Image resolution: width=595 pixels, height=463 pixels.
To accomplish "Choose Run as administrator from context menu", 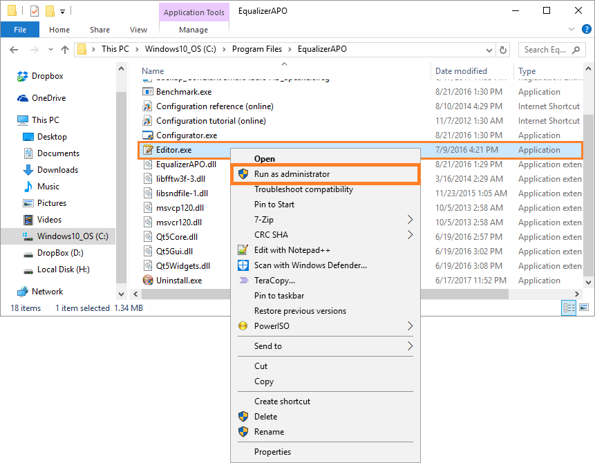I will click(325, 174).
